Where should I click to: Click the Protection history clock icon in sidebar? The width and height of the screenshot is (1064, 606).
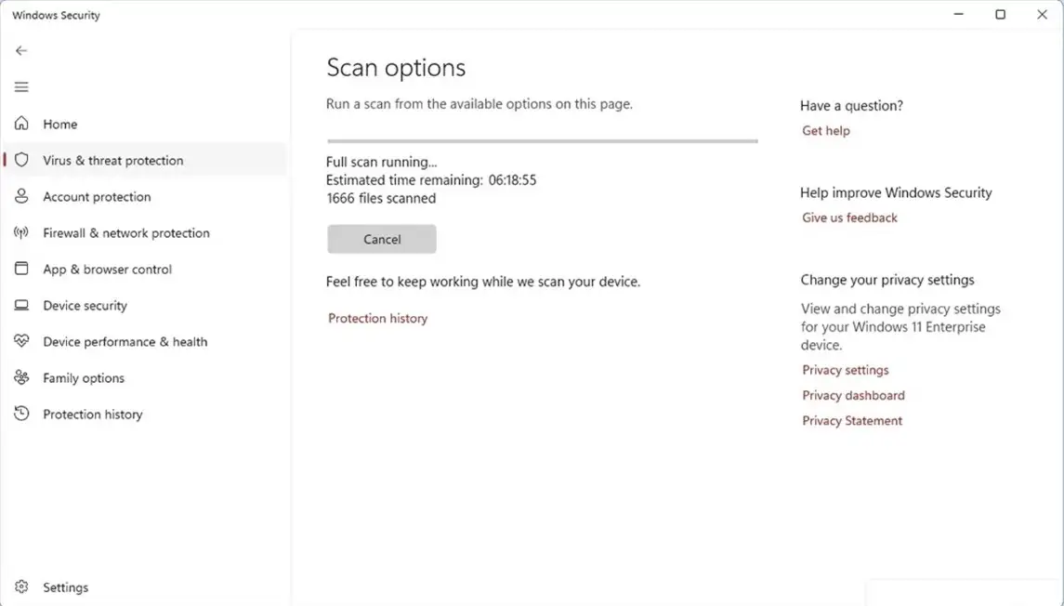pos(21,414)
